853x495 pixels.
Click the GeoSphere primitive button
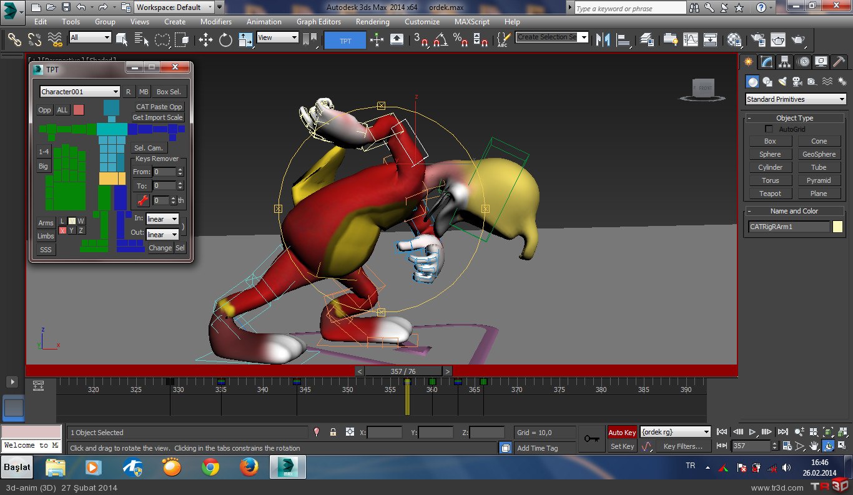(x=819, y=154)
